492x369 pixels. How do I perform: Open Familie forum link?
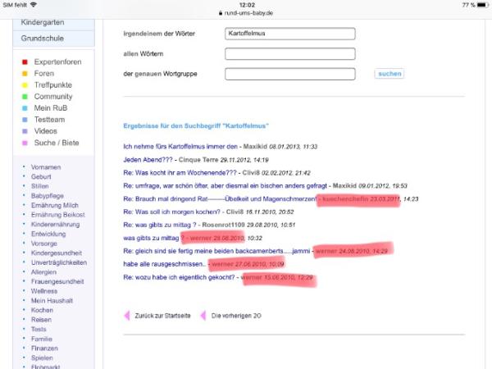tap(42, 339)
